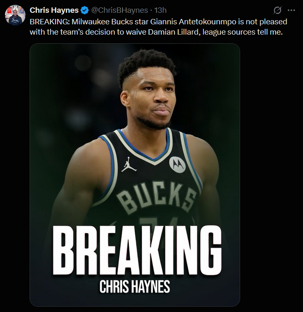Click the Motorola logo patch on jersey
303x312 pixels.
[177, 164]
